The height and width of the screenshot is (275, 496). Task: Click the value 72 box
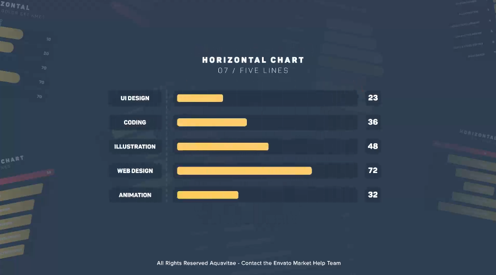373,171
